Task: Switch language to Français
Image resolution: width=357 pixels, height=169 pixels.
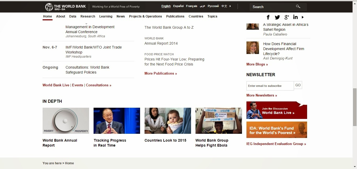Action: pos(192,6)
